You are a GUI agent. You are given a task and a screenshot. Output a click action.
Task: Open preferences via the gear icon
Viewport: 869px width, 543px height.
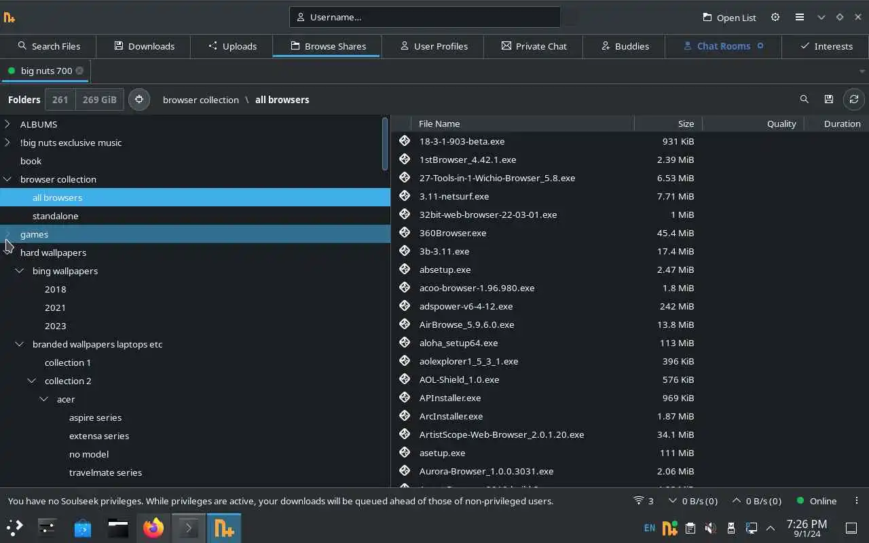coord(775,17)
